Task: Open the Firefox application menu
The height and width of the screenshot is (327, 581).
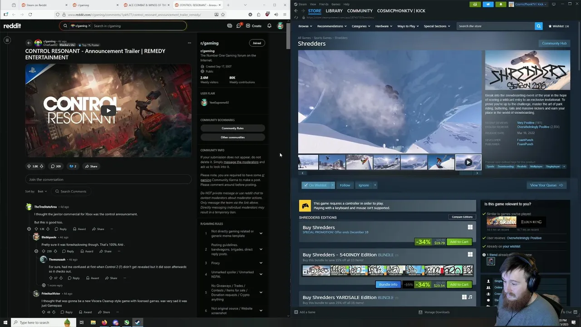Action: coord(285,15)
